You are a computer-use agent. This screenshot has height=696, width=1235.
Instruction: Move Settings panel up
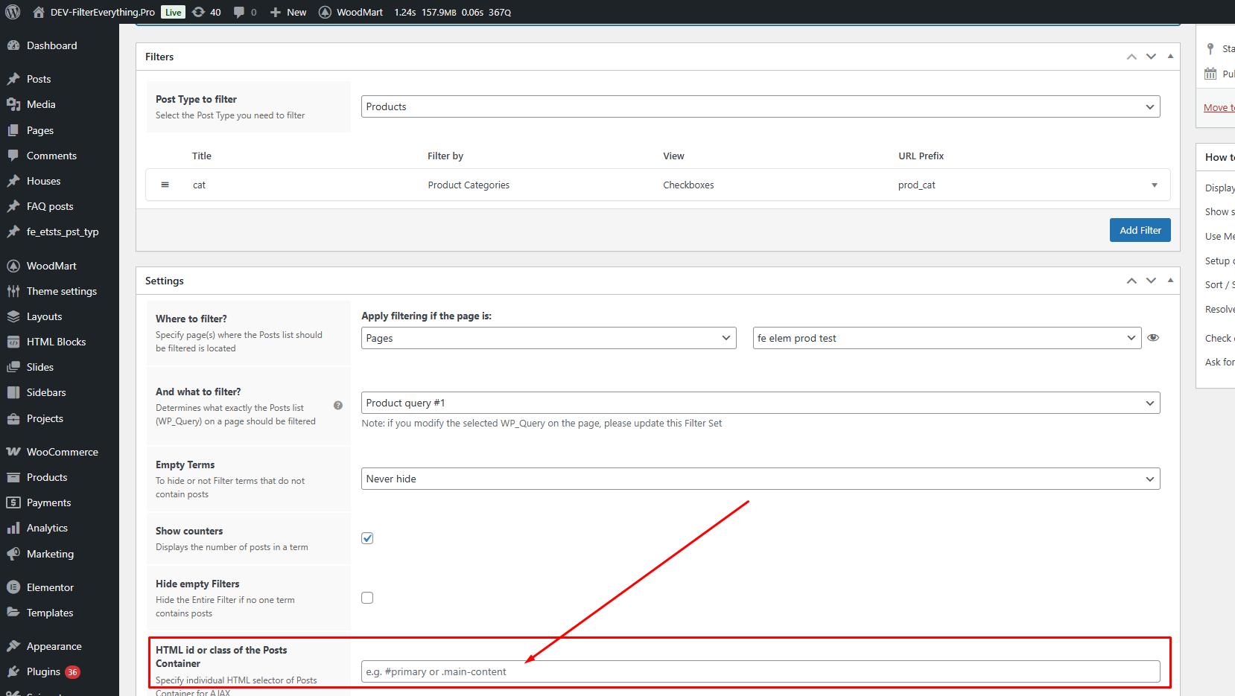click(1131, 281)
